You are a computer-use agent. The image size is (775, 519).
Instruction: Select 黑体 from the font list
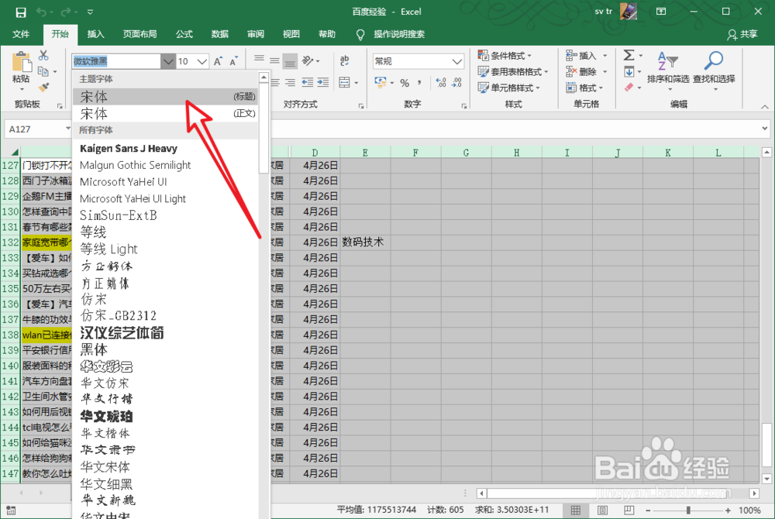[x=95, y=350]
